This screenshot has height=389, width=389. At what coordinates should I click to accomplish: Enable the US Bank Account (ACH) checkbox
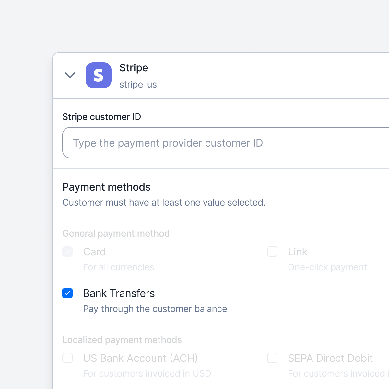[67, 358]
